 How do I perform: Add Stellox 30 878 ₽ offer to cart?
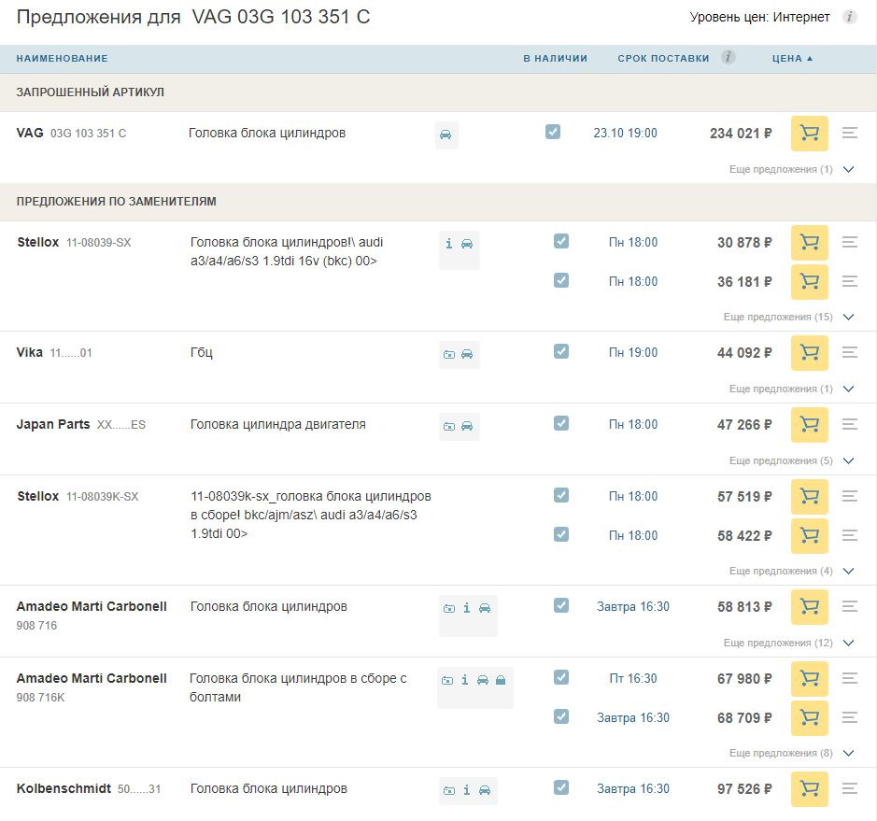click(810, 242)
